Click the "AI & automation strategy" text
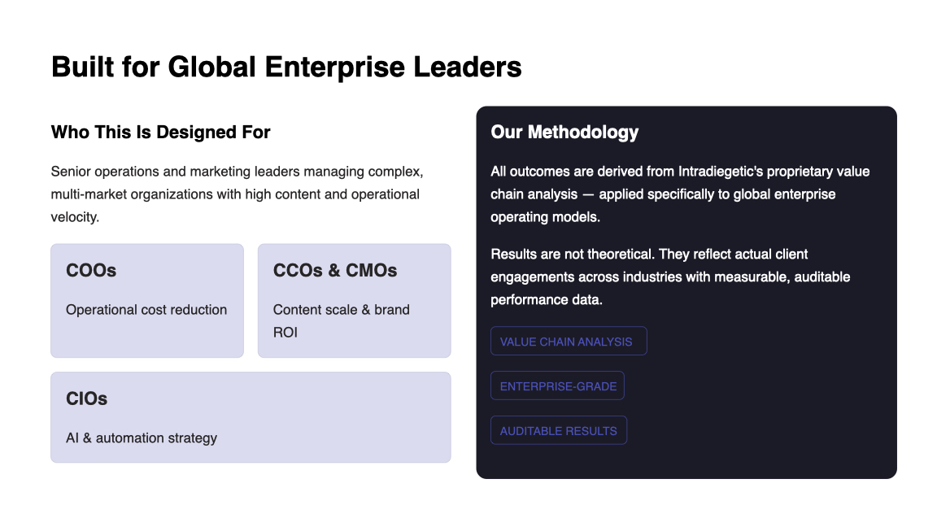Viewport: 937px width, 527px height. 142,438
